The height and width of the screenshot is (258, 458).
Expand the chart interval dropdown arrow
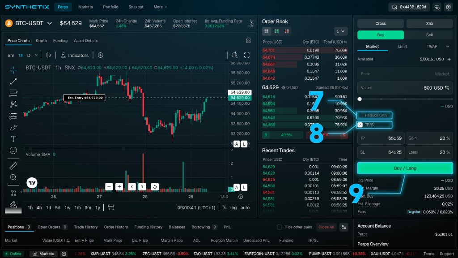pos(36,55)
